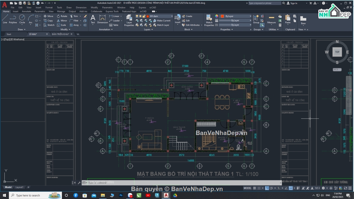Click the Mirror tool in Modify panel
Image resolution: width=354 pixels, height=199 pixels.
pos(61,21)
